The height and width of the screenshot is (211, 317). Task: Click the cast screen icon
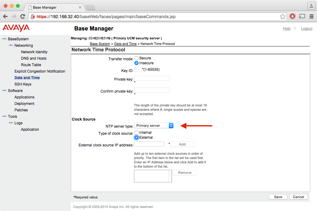pyautogui.click(x=302, y=16)
